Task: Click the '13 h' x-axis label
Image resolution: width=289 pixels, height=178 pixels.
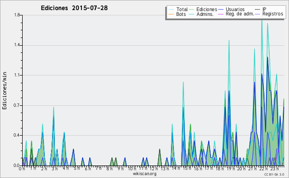Action: click(165, 168)
